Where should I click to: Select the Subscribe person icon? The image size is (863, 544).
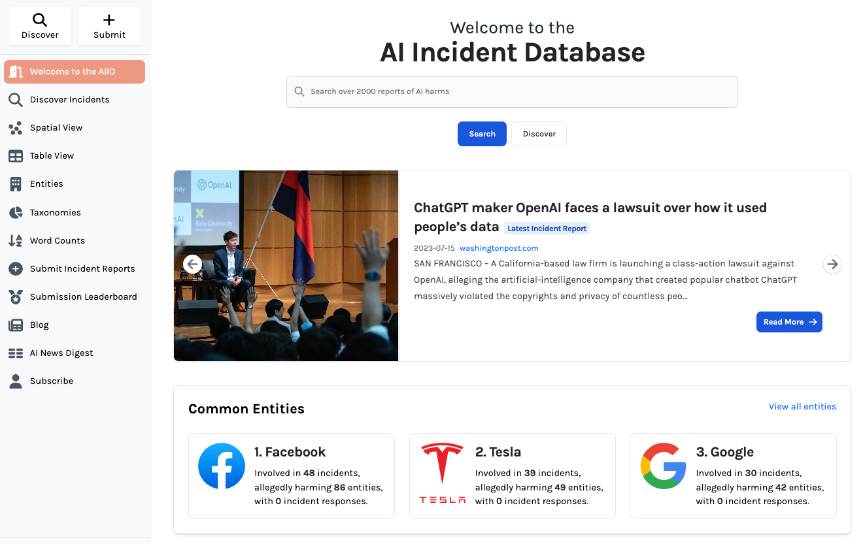tap(16, 381)
